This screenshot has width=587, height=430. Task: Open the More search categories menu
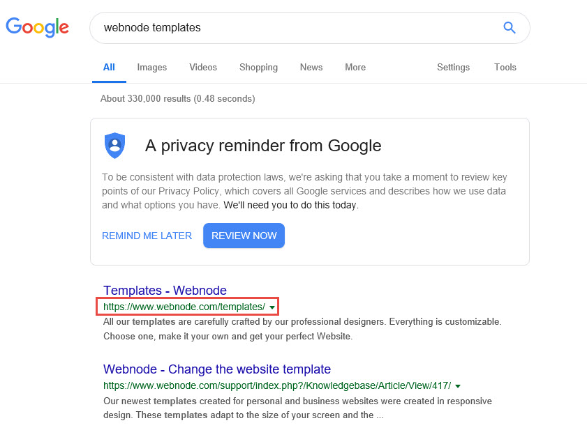(355, 68)
